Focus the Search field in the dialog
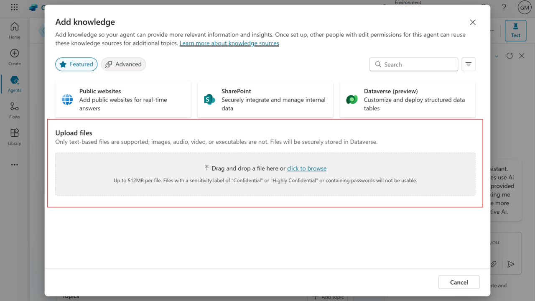535x301 pixels. 414,64
